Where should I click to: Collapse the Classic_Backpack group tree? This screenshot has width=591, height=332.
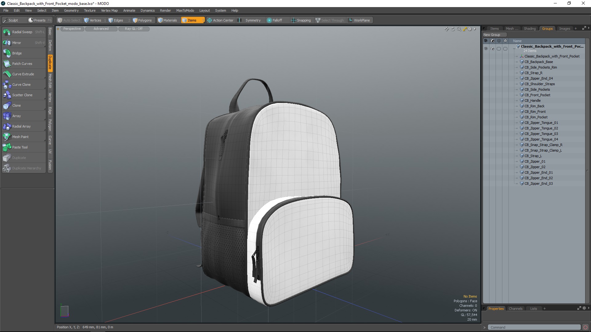pos(514,49)
